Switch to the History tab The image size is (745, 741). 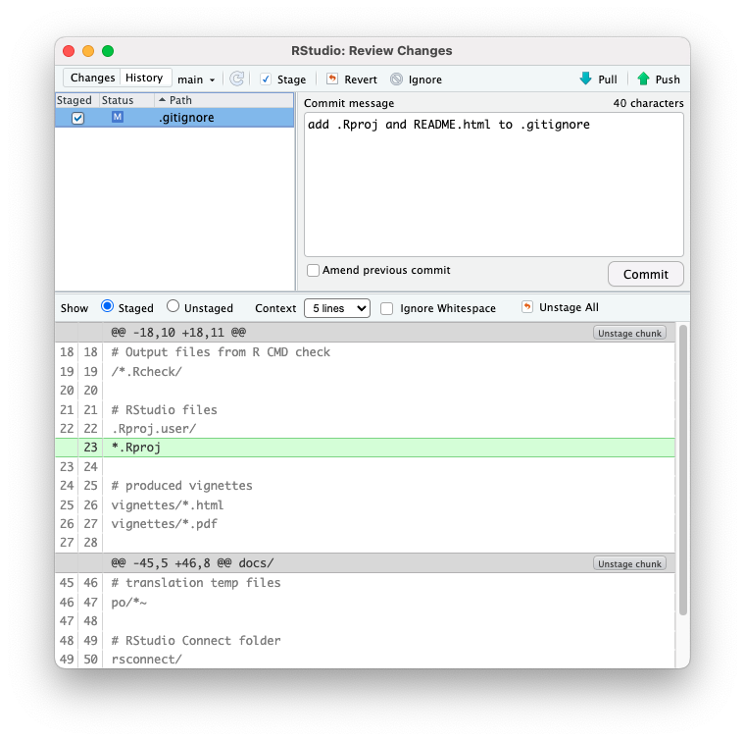[x=144, y=79]
